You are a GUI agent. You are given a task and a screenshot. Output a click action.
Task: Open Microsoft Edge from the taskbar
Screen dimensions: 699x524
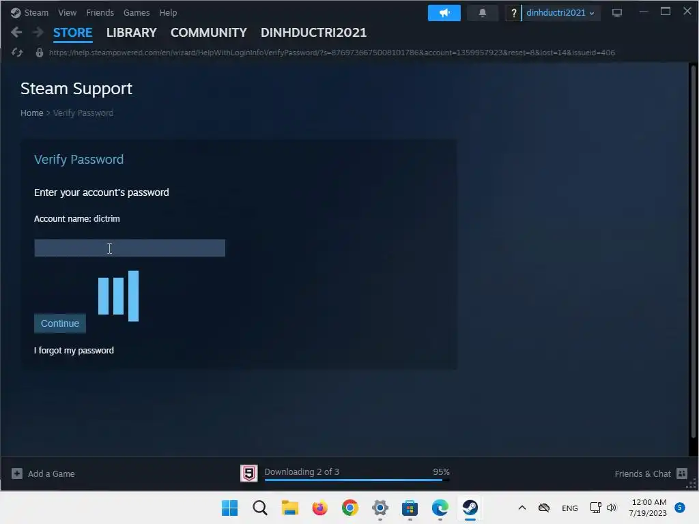(x=440, y=508)
